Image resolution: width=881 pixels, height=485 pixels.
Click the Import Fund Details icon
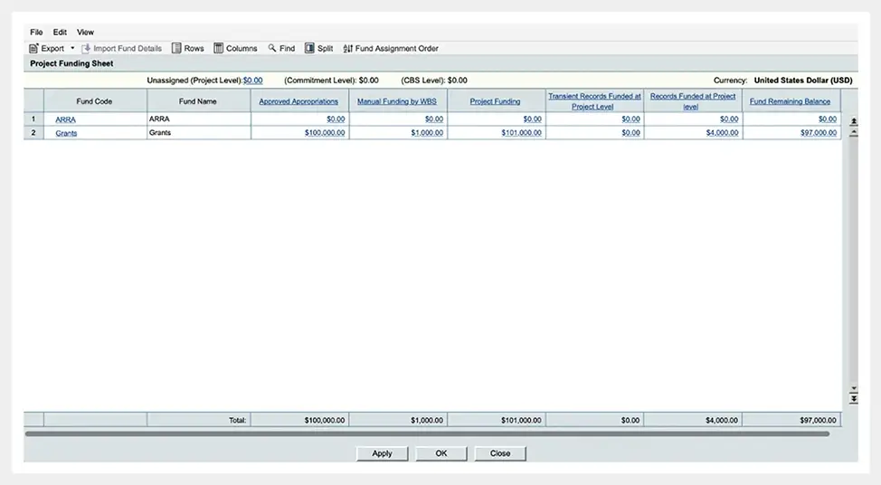(x=86, y=48)
